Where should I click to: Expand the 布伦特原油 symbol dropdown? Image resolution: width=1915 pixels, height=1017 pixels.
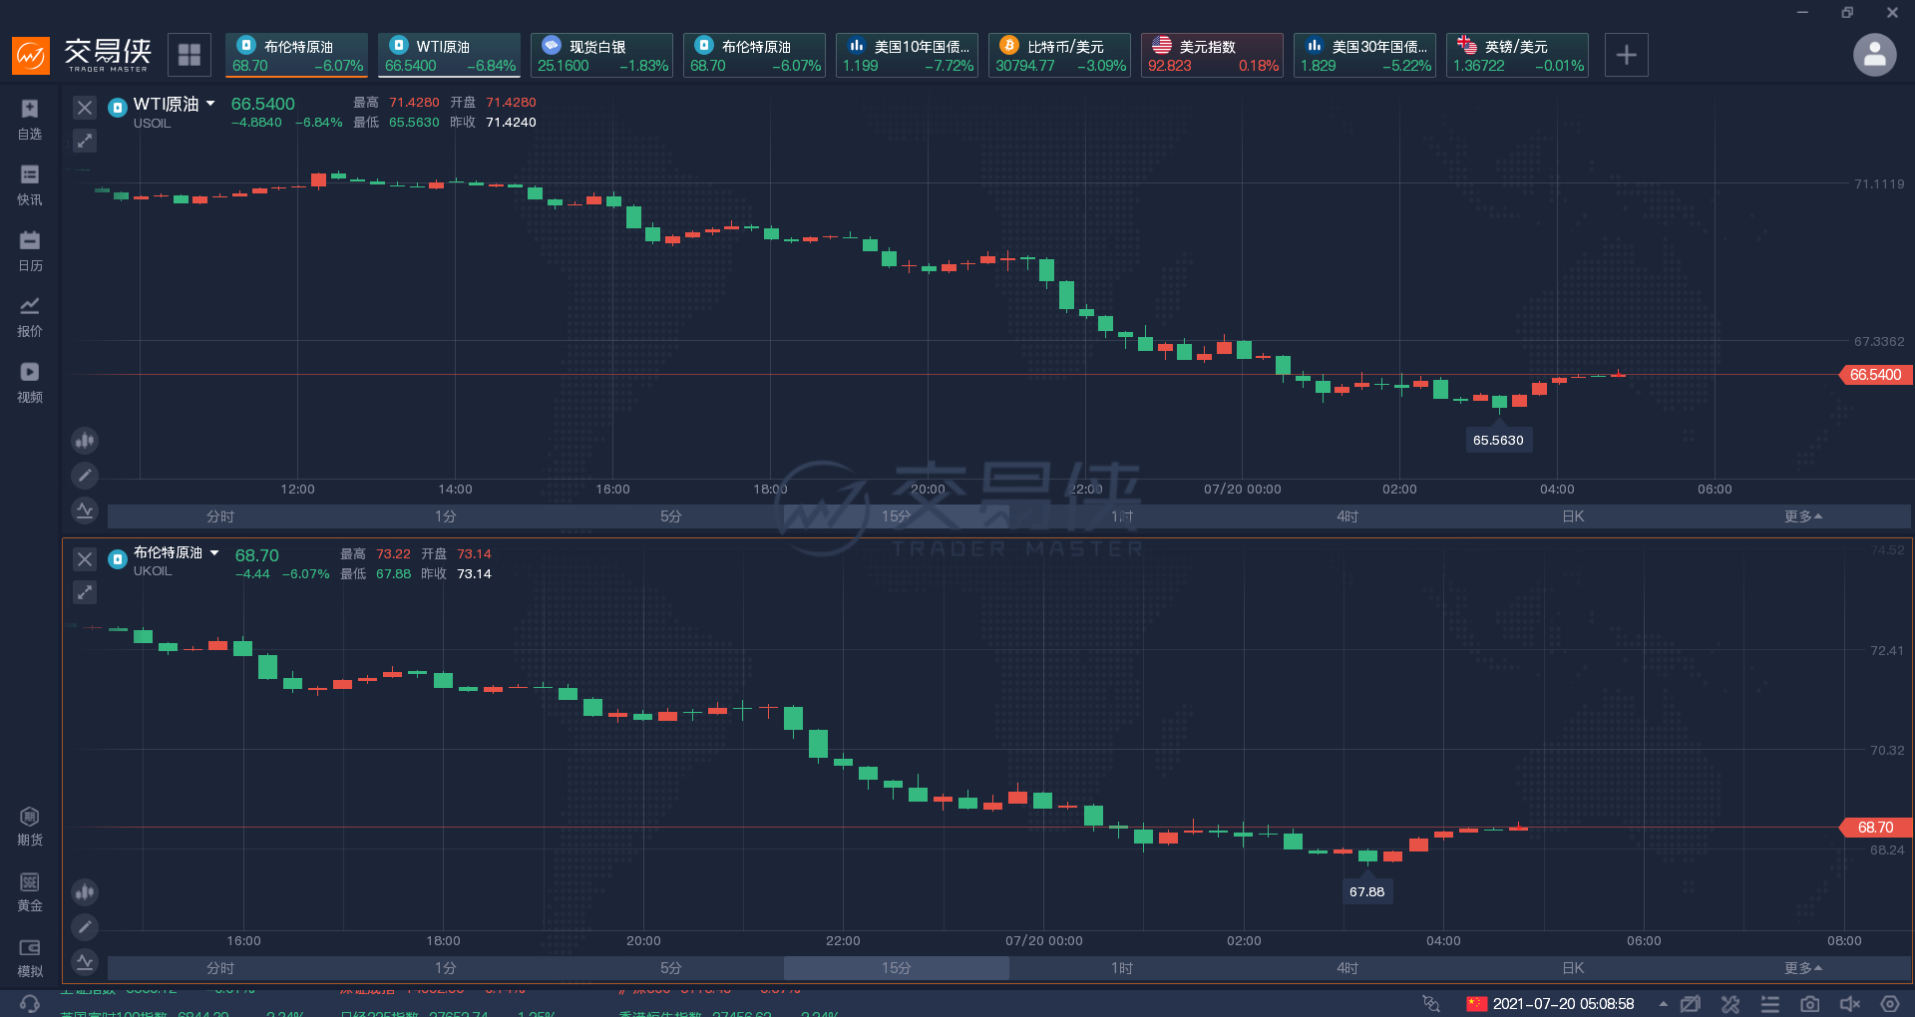pyautogui.click(x=214, y=552)
